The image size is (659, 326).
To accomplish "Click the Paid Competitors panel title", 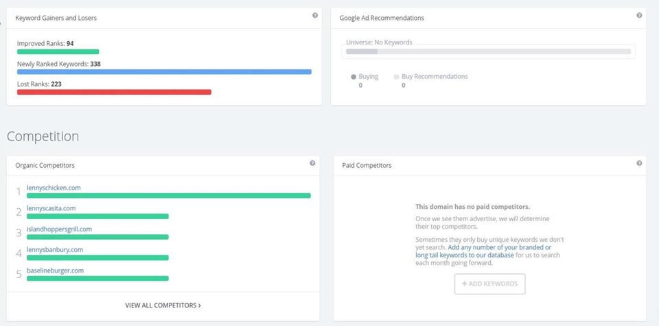I will 367,165.
